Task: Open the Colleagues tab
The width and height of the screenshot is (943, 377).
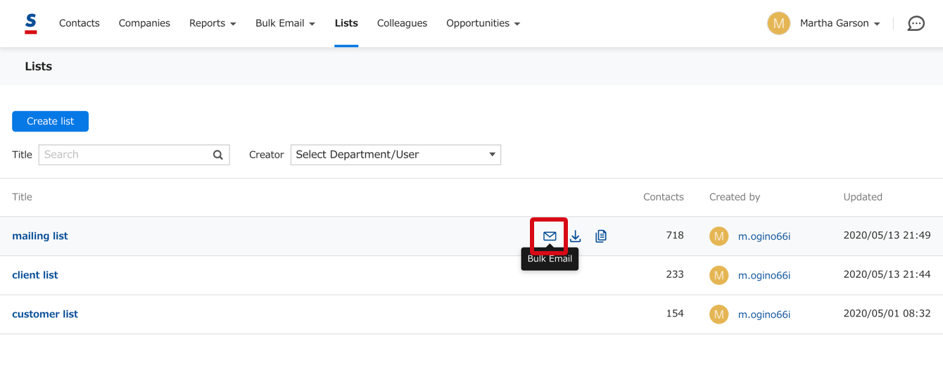Action: 402,23
